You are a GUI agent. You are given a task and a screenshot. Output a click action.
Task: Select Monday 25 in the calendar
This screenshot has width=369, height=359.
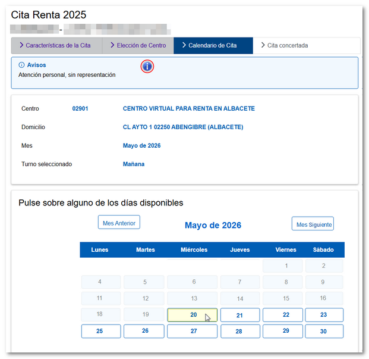pyautogui.click(x=100, y=331)
